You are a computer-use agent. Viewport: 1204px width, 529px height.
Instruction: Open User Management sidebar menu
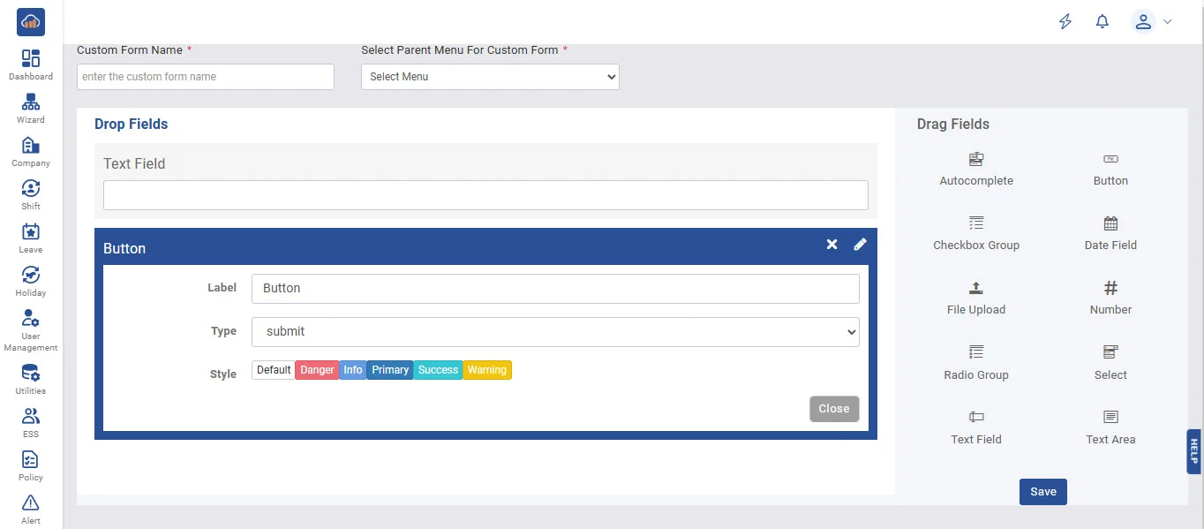coord(31,329)
